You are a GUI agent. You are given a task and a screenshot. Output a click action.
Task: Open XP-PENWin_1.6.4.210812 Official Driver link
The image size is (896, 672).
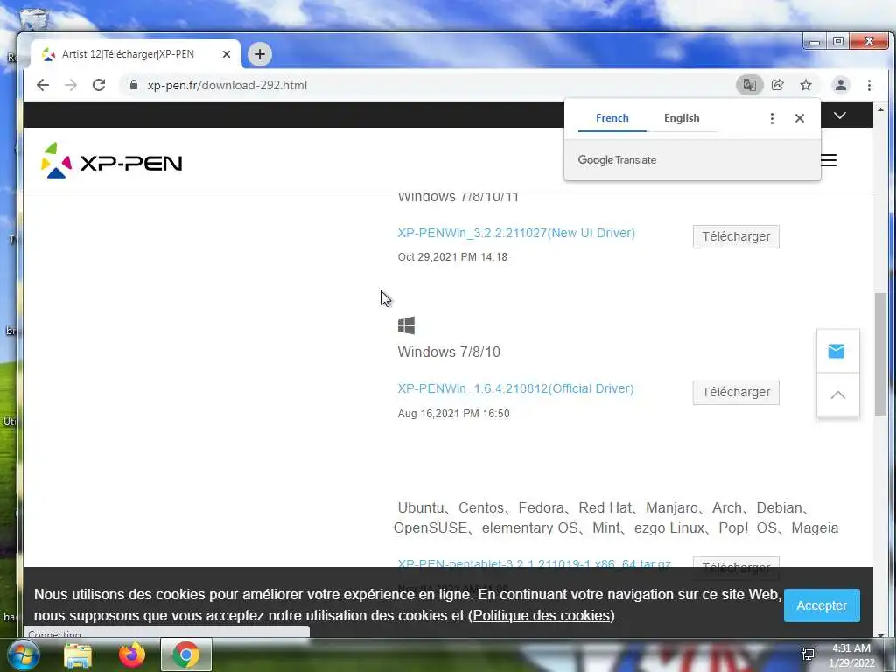click(515, 389)
